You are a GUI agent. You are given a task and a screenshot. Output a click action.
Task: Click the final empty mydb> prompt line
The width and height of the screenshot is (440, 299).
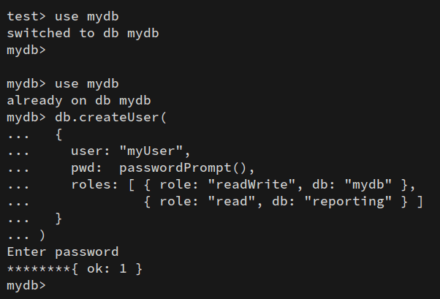click(x=26, y=286)
